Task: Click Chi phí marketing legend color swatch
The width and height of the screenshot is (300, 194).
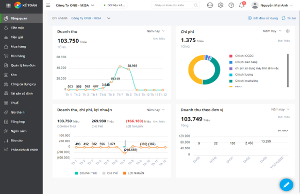Action: [x=231, y=81]
